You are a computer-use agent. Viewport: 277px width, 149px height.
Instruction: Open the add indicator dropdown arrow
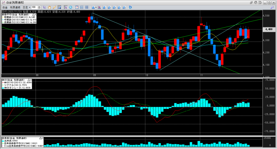click(x=96, y=7)
